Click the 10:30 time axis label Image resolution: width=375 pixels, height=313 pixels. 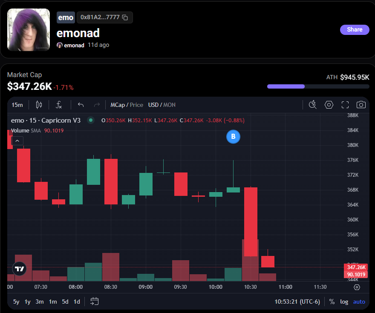251,287
